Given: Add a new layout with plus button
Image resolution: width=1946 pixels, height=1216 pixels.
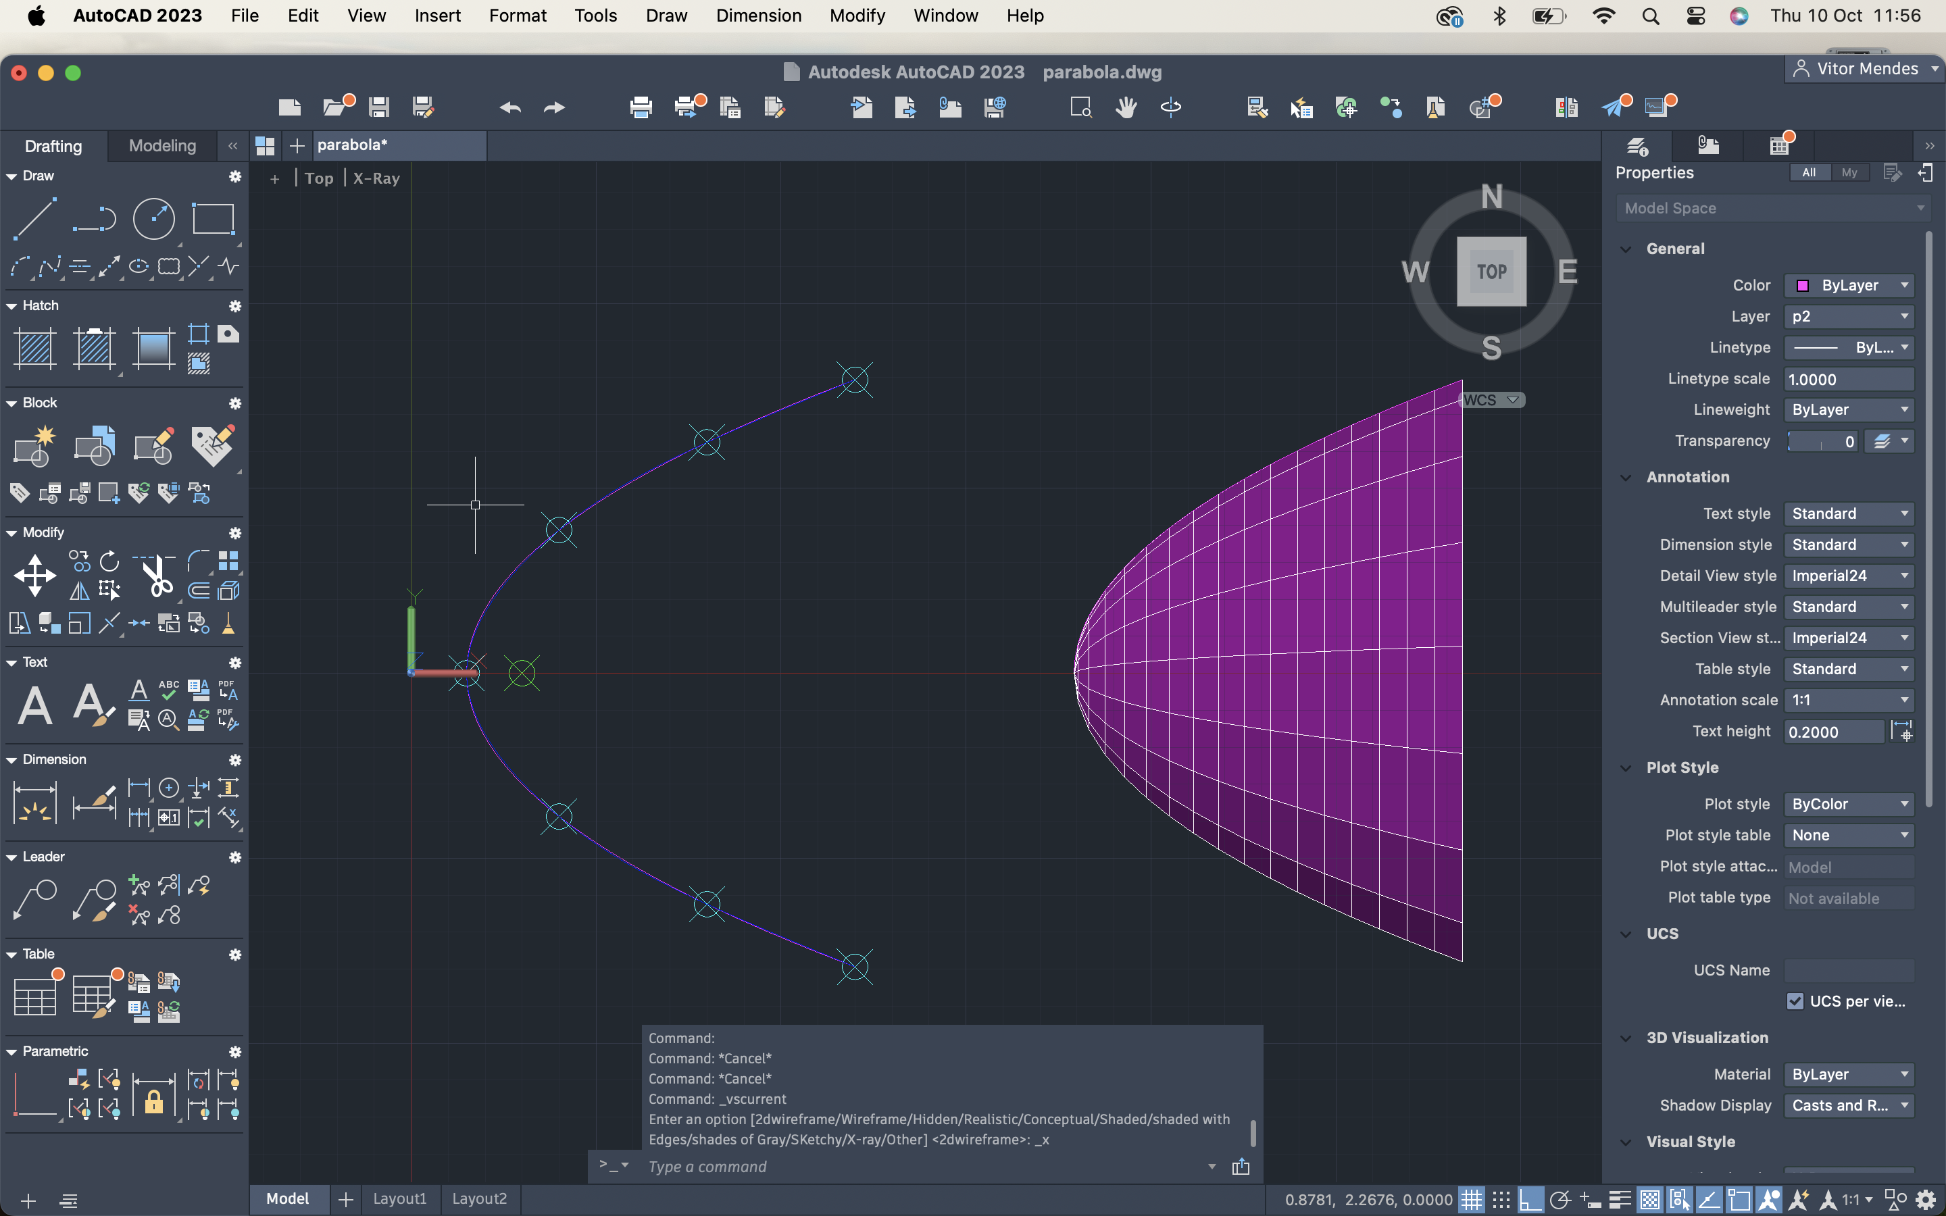Looking at the screenshot, I should (346, 1199).
